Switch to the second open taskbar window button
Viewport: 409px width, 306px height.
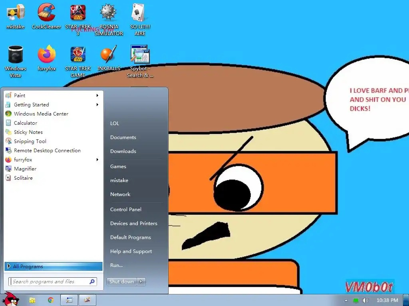tap(87, 300)
